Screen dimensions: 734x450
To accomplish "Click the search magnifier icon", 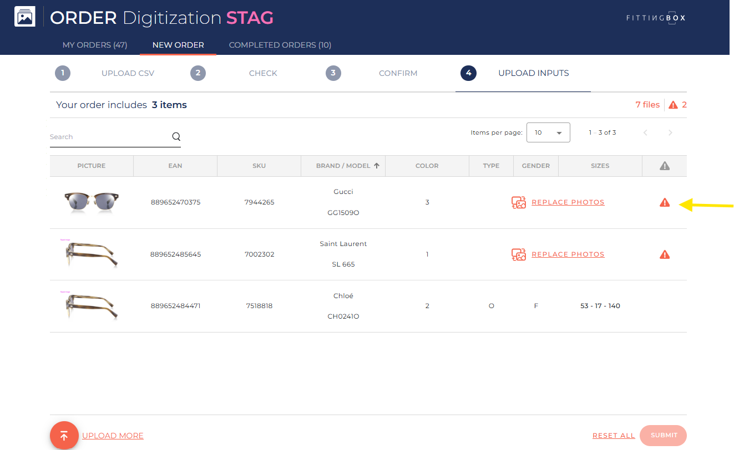I will (176, 136).
